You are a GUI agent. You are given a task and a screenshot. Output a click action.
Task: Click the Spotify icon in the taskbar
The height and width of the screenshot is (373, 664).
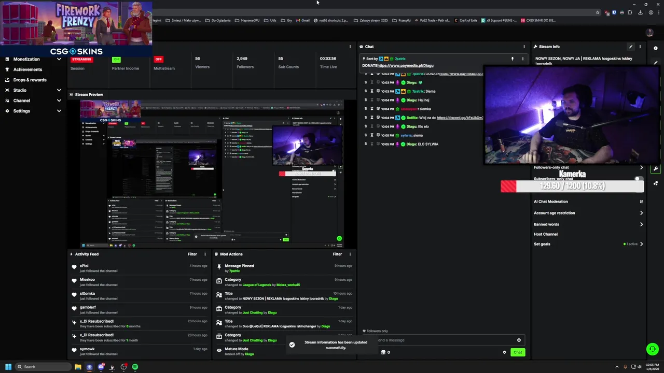(x=135, y=367)
